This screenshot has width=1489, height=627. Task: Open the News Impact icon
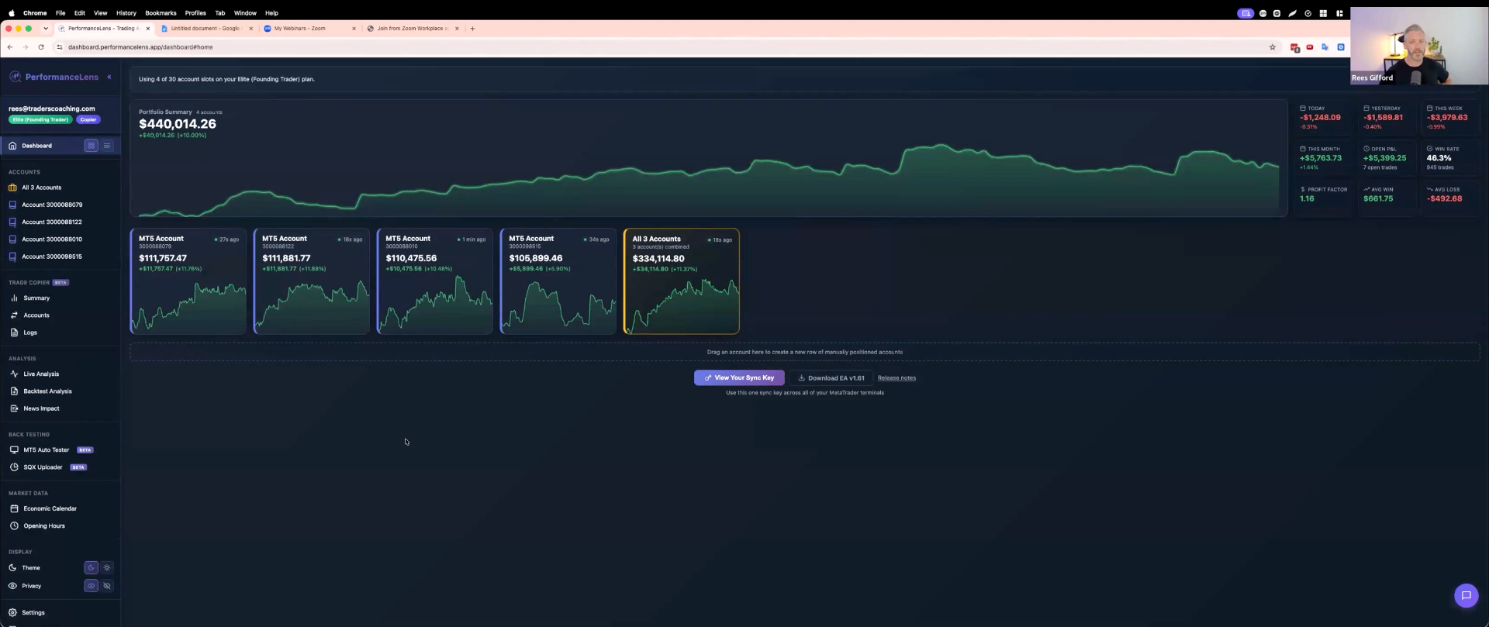click(14, 408)
